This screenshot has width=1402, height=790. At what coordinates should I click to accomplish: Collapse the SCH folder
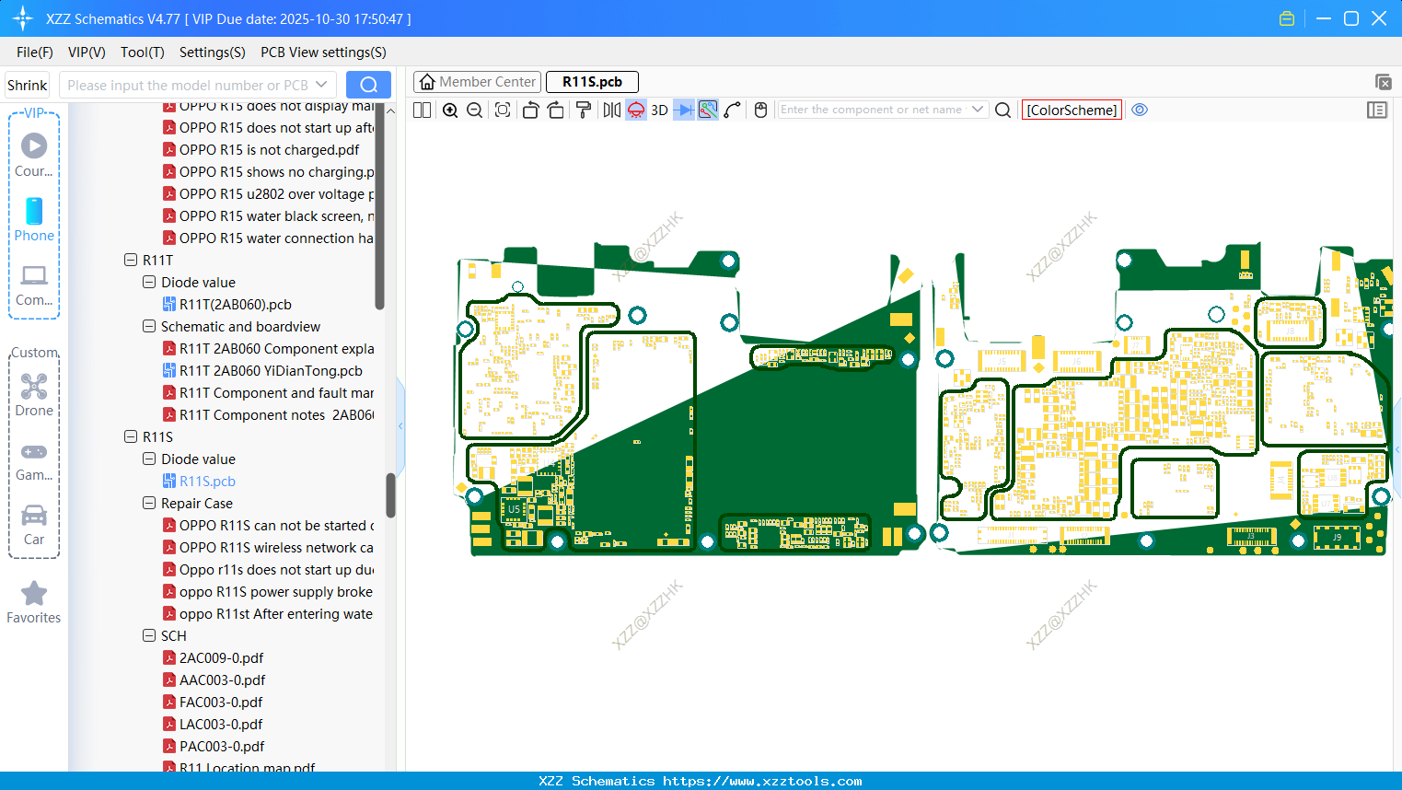click(149, 636)
